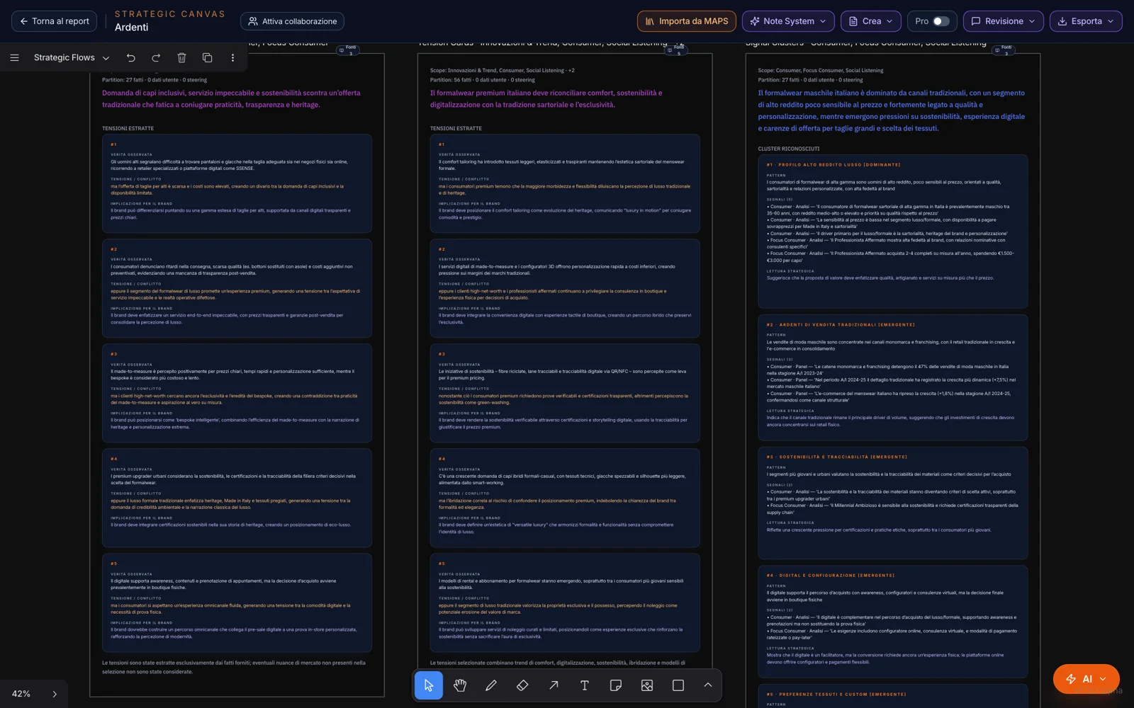Expand more tools in bottom toolbar
The image size is (1134, 708).
click(x=707, y=685)
